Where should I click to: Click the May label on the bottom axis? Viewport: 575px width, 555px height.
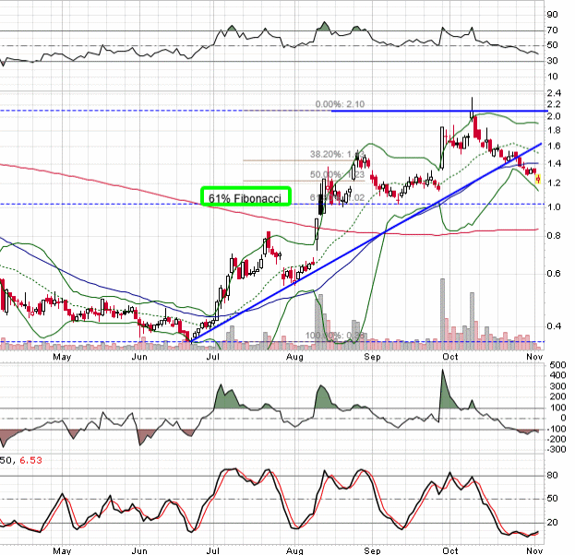click(x=62, y=549)
